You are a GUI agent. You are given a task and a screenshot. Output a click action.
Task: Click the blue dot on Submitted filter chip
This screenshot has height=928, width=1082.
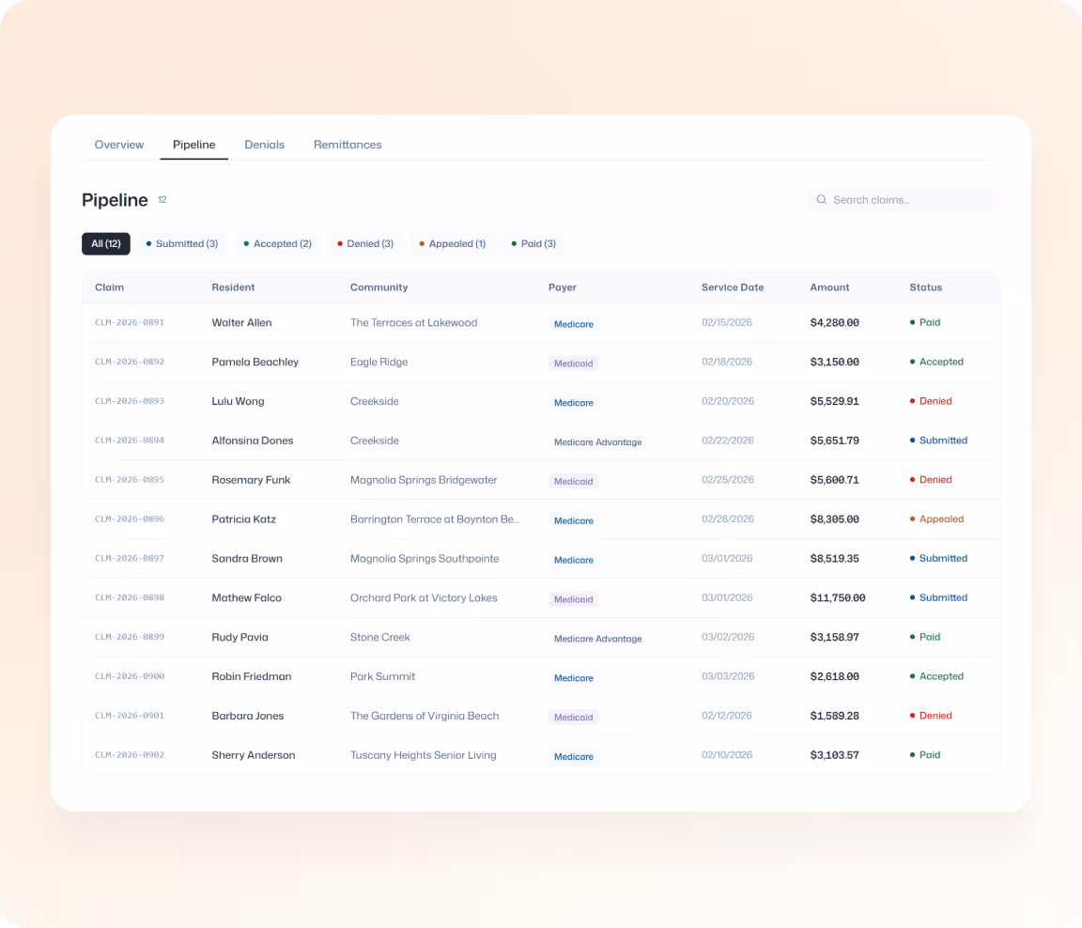tap(148, 243)
